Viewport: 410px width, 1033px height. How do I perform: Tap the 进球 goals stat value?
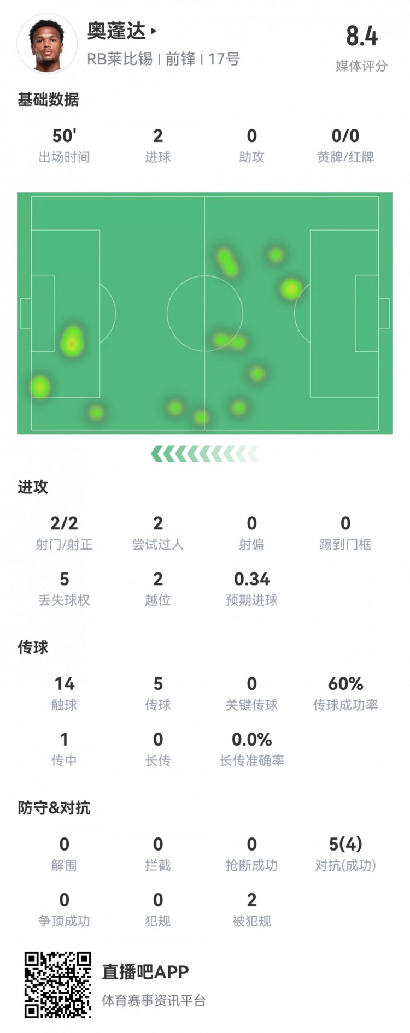[x=158, y=136]
